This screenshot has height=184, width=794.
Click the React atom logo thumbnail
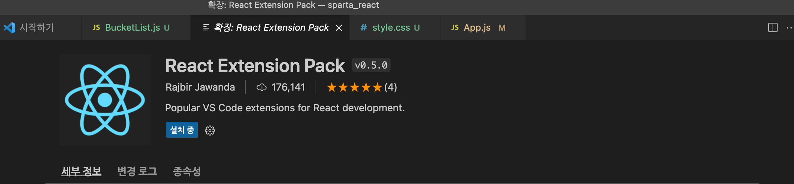click(105, 100)
